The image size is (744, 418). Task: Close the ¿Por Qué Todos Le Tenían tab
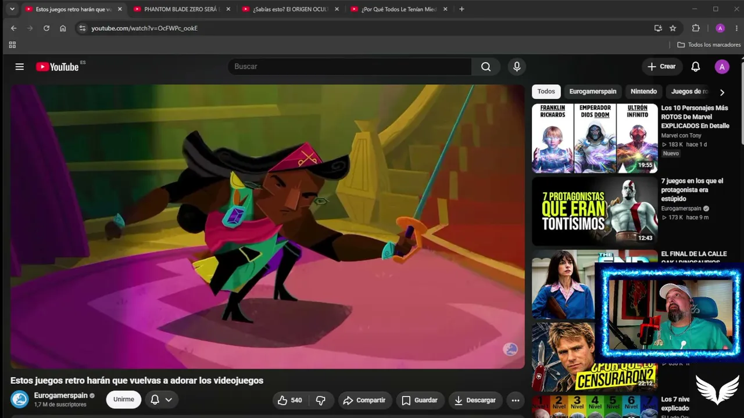pos(445,9)
